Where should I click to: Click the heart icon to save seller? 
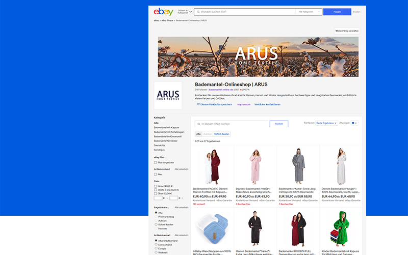point(198,104)
